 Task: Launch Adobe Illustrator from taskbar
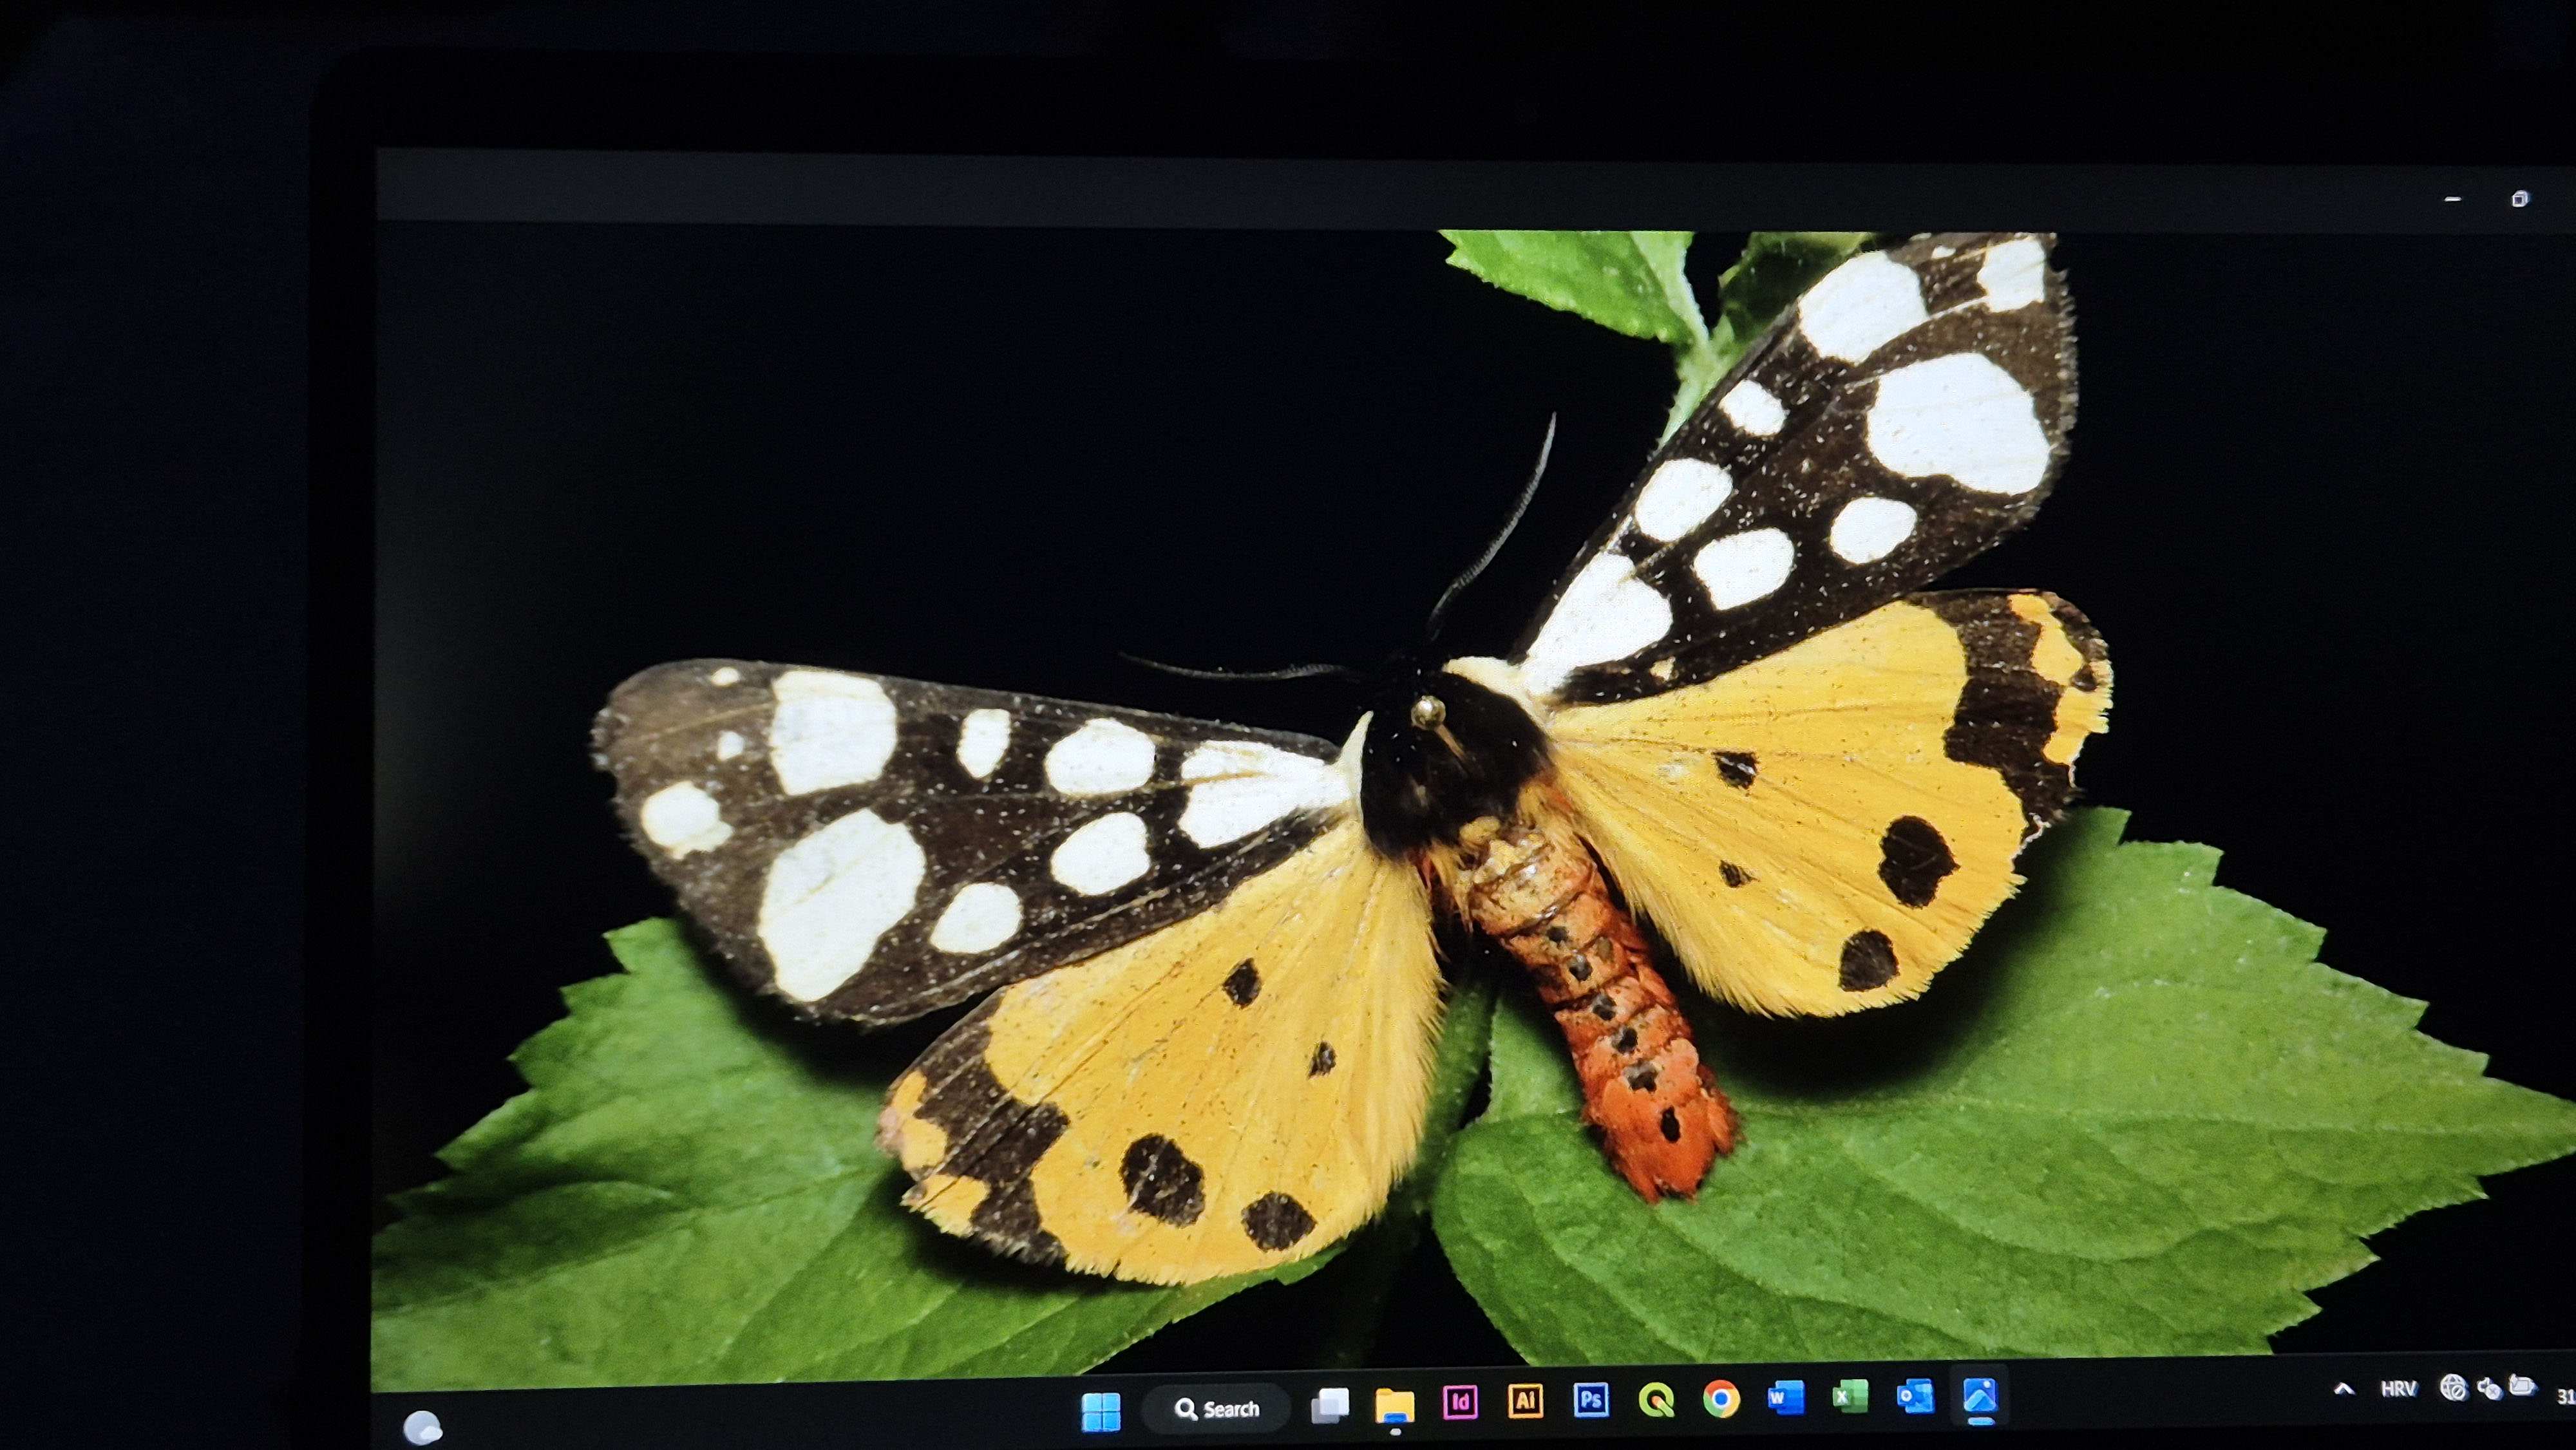(1525, 1401)
